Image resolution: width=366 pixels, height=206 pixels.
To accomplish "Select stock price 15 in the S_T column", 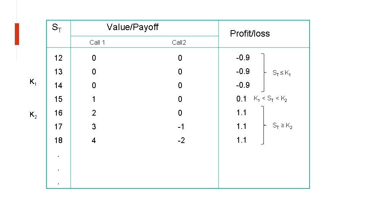I will (x=58, y=99).
